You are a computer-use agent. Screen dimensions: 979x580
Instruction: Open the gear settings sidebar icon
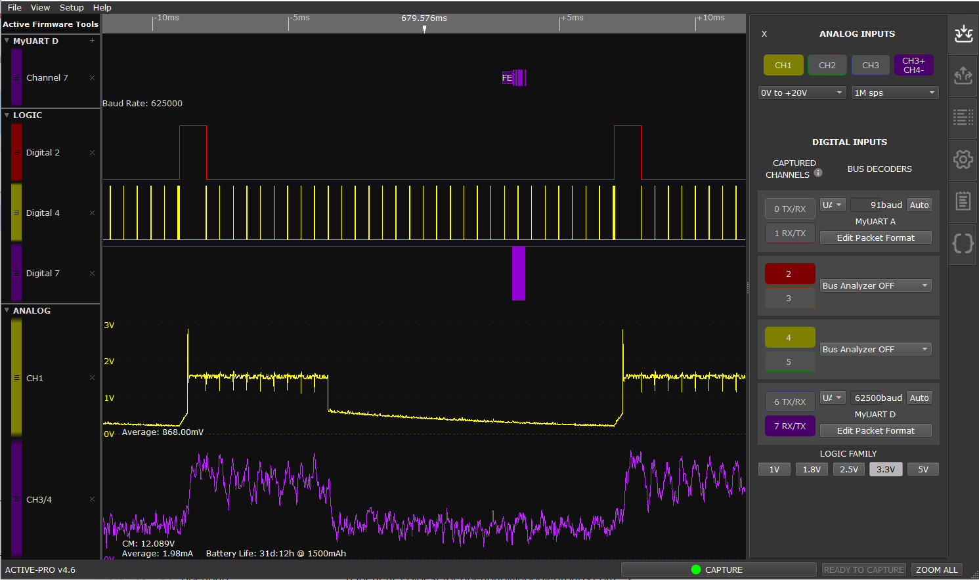(963, 159)
